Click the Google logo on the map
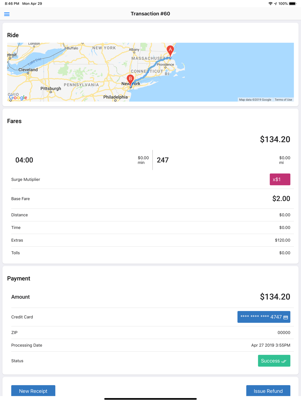The image size is (301, 402). pos(18,97)
